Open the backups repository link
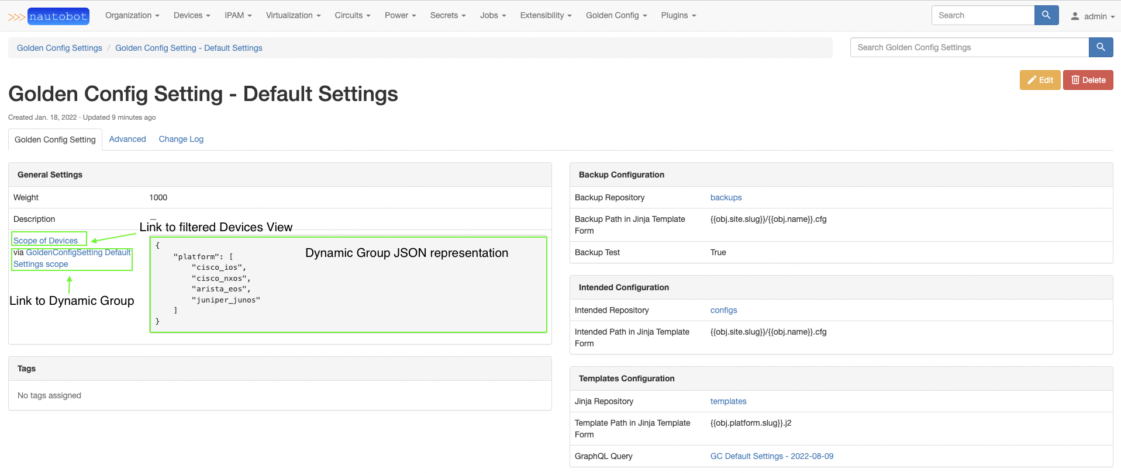This screenshot has width=1121, height=473. [726, 197]
